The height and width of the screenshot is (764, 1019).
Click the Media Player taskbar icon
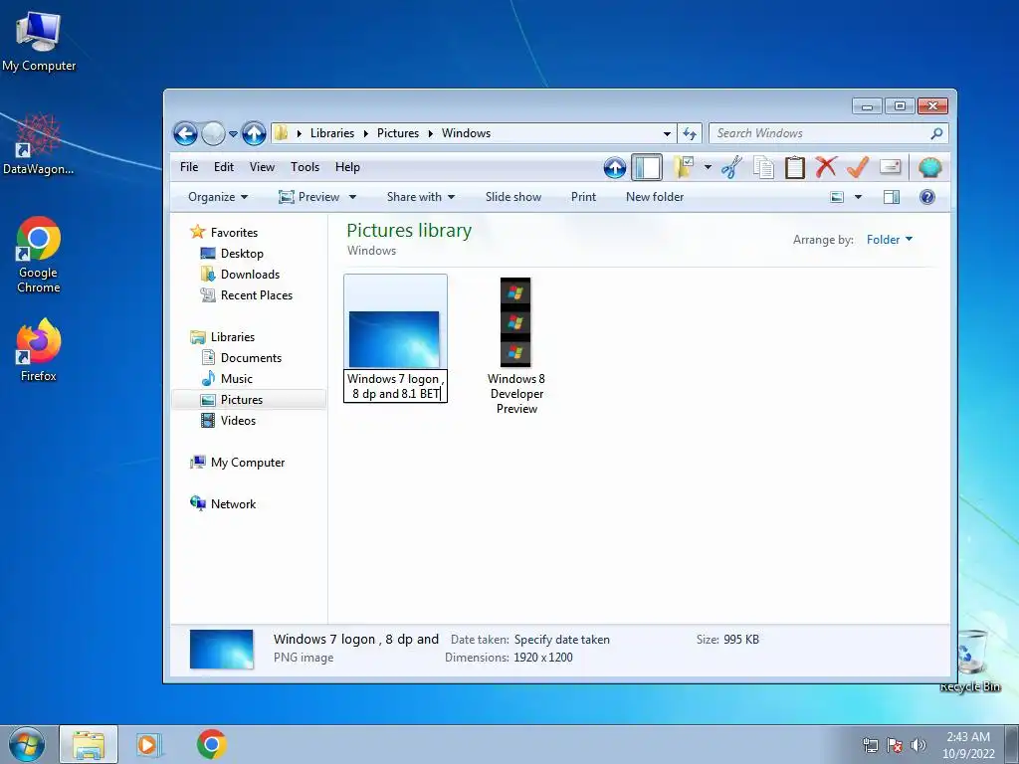click(x=149, y=744)
